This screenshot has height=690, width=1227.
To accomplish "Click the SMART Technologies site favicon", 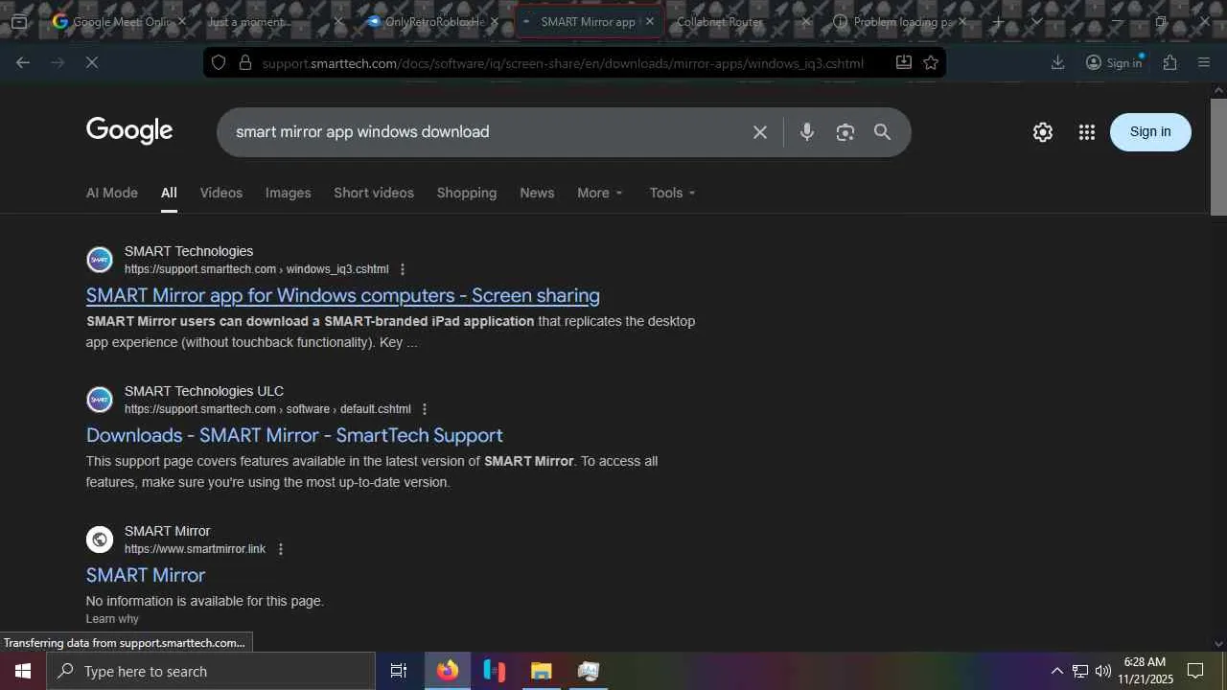I will [100, 260].
